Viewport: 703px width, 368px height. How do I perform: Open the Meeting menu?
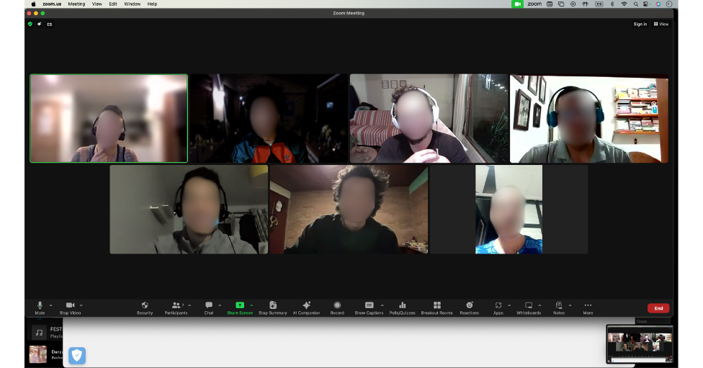click(x=76, y=4)
